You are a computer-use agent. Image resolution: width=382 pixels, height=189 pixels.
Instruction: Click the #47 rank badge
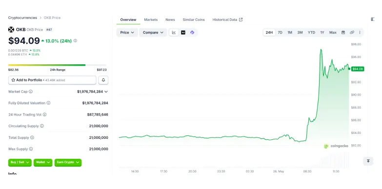click(x=49, y=30)
